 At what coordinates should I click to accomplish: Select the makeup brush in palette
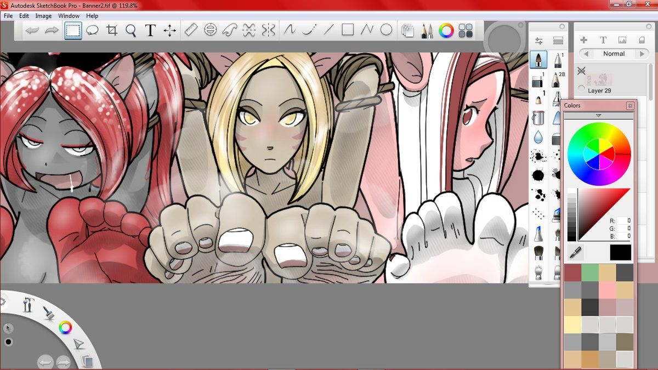pyautogui.click(x=538, y=253)
